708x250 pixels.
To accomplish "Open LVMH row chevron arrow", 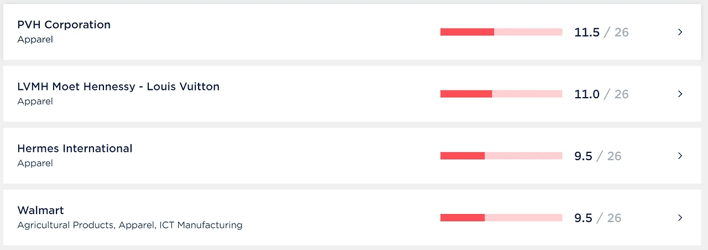I will [680, 94].
